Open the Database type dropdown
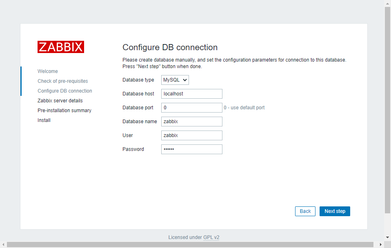The width and height of the screenshot is (391, 248). coord(175,80)
